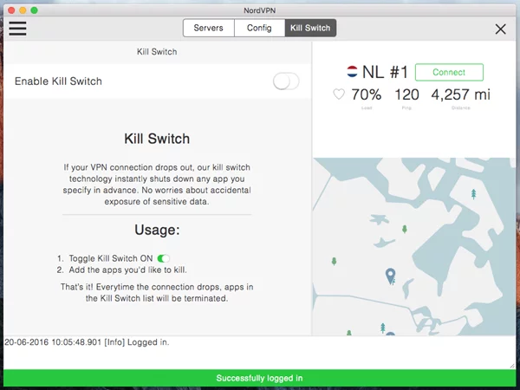Click the blue location pin on the map
Viewport: 520px width, 390px height.
point(391,276)
